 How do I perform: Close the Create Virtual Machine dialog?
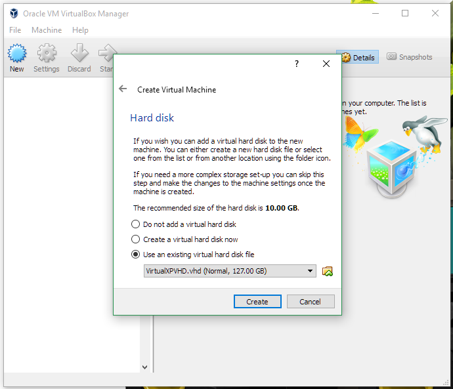pos(326,64)
